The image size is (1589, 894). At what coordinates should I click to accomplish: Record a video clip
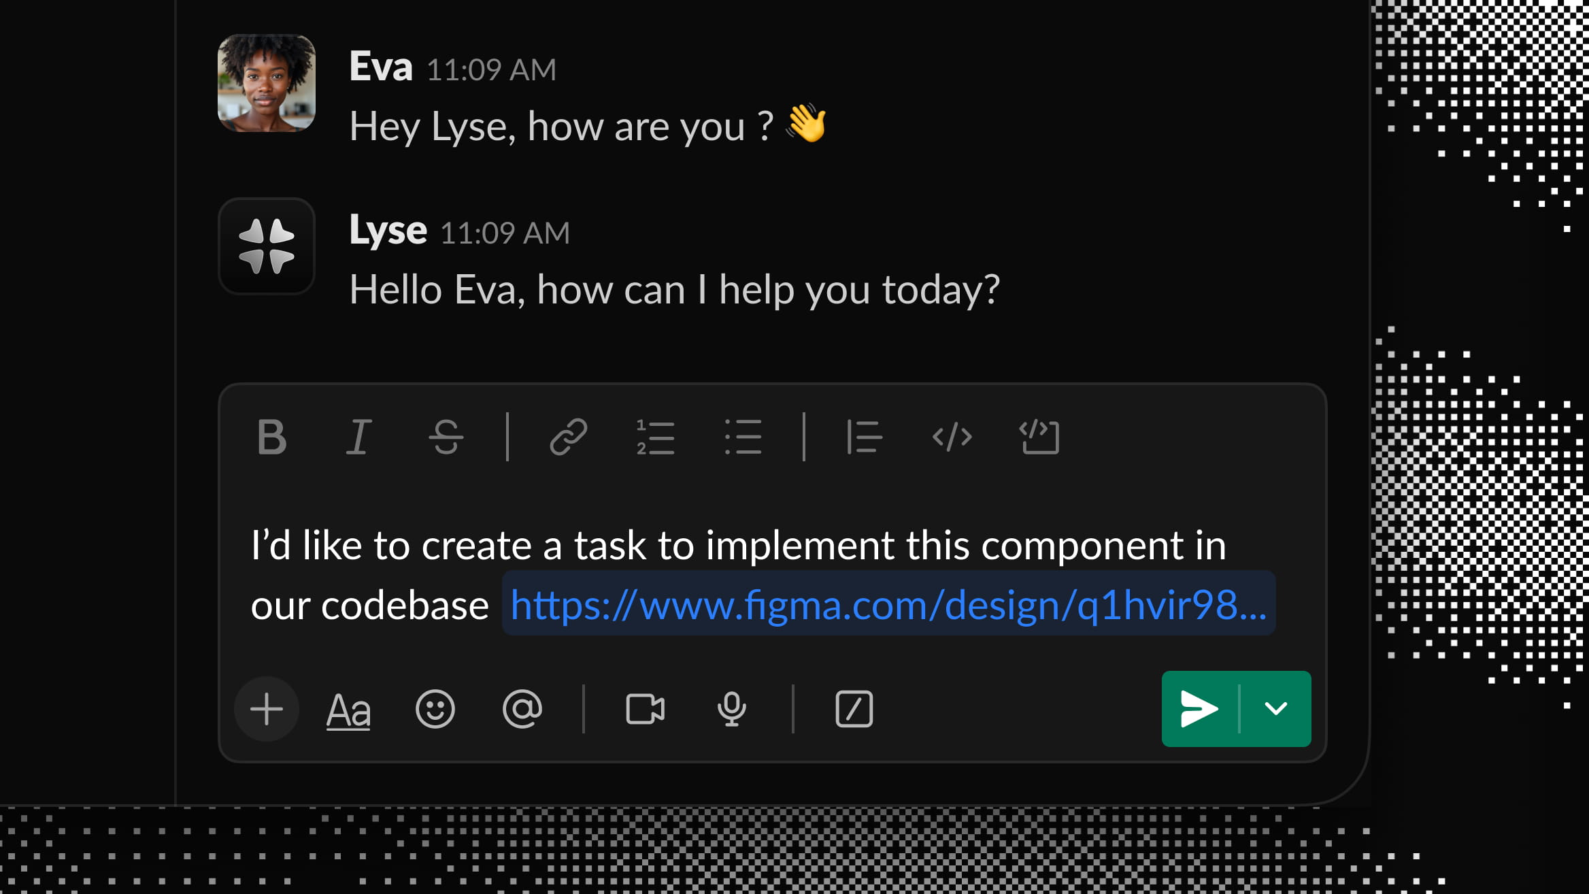pyautogui.click(x=645, y=709)
